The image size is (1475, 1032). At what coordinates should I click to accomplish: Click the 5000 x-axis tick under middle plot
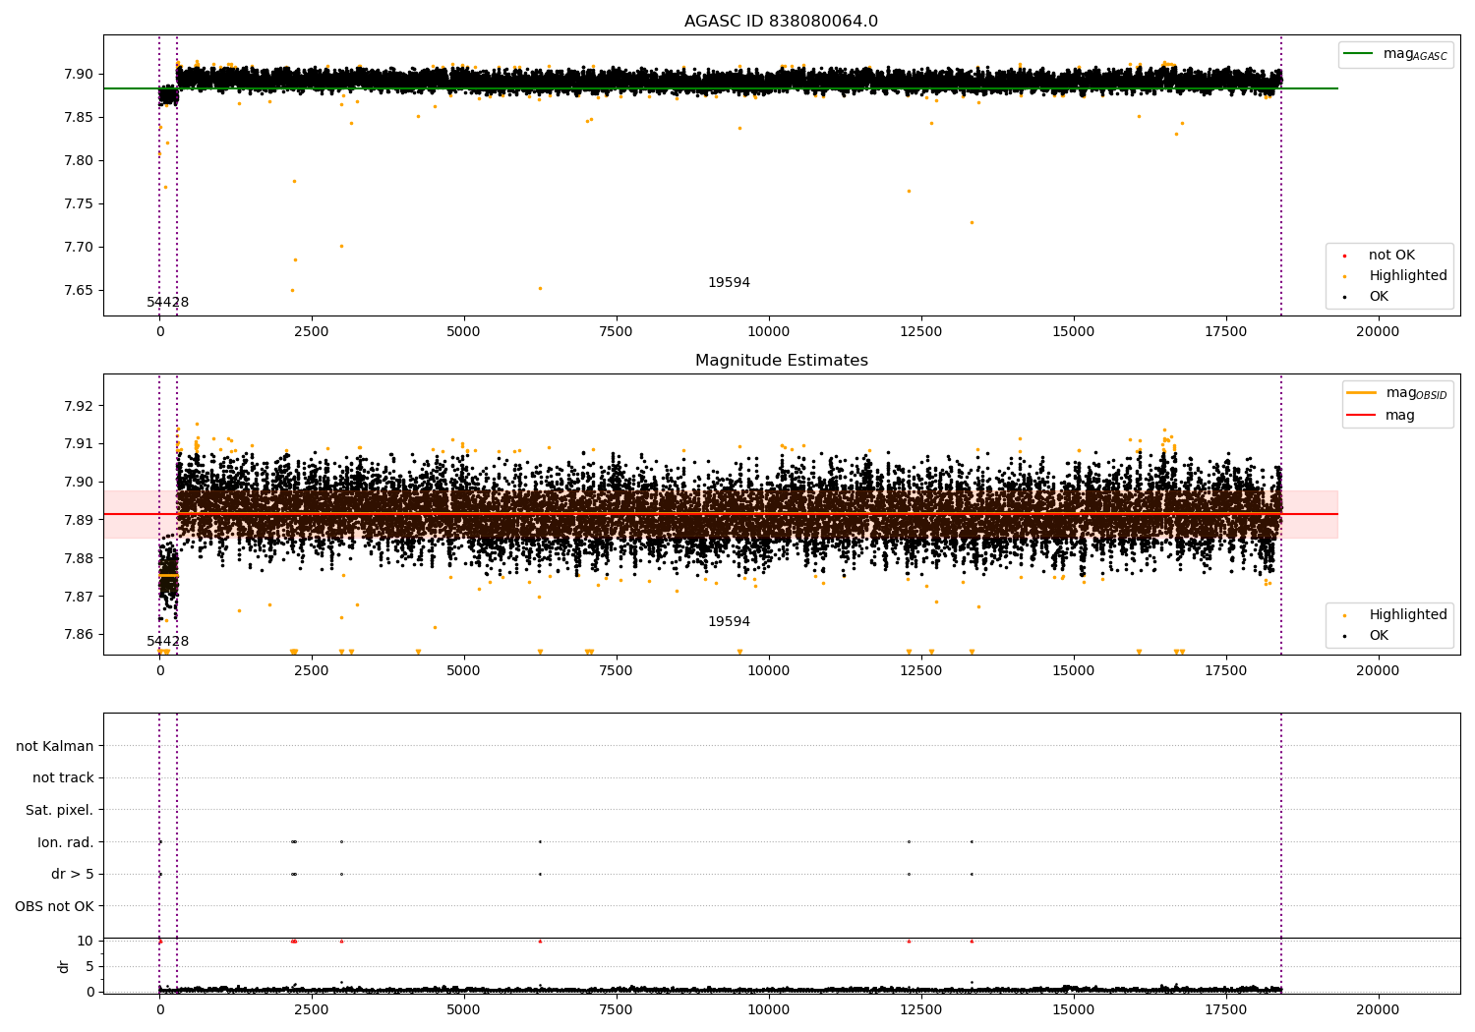click(464, 671)
